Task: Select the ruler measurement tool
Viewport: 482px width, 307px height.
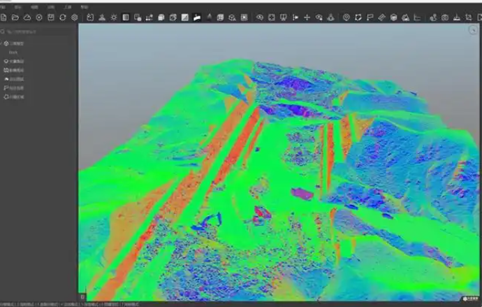Action: (381, 17)
